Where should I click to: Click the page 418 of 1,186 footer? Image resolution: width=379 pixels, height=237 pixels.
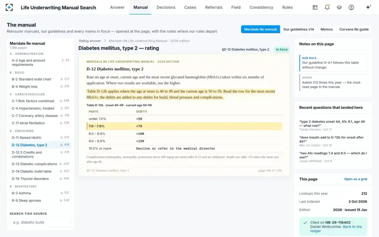tap(270, 171)
